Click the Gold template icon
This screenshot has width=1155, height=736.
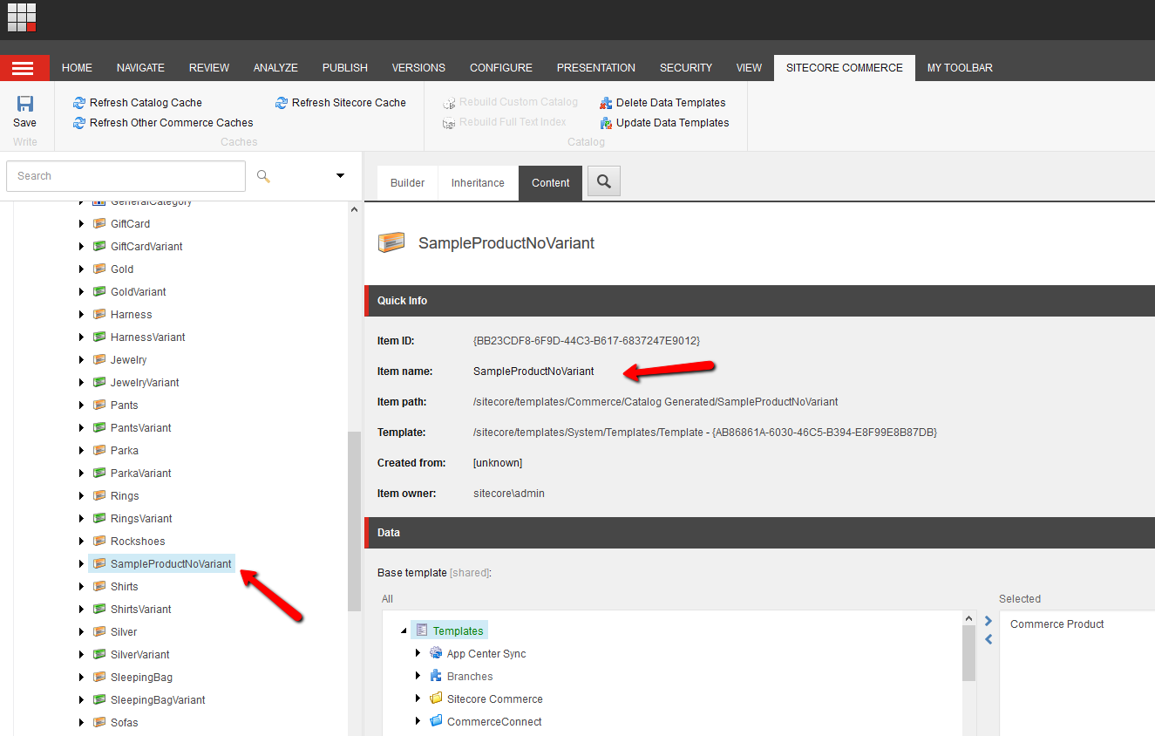[x=99, y=269]
